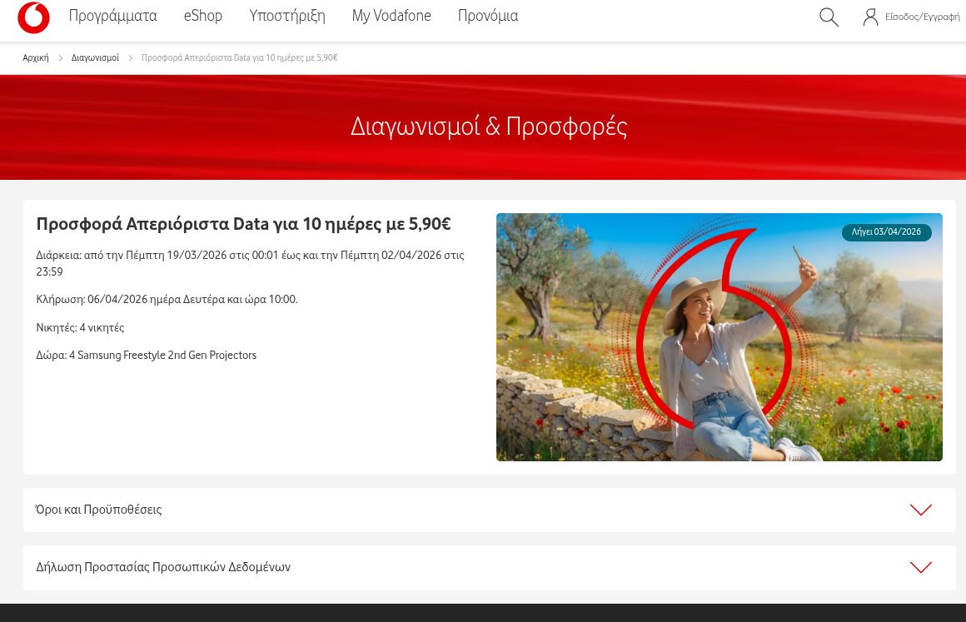Click the breadcrumb chevron after Διαγωνισμοί
Image resolution: width=966 pixels, height=622 pixels.
(x=131, y=58)
